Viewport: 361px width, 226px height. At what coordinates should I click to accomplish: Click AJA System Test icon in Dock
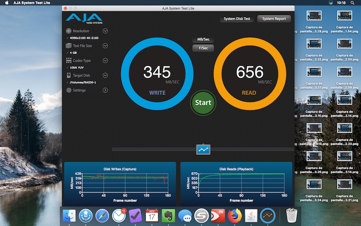tap(268, 216)
